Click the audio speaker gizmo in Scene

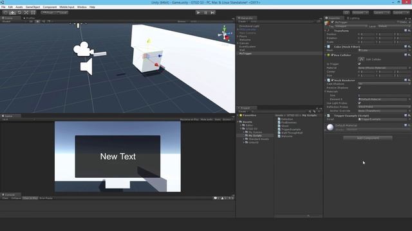pos(86,67)
